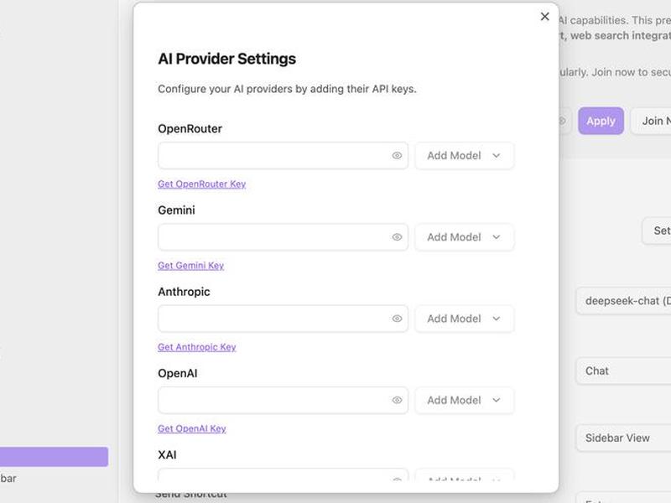Image resolution: width=671 pixels, height=503 pixels.
Task: Close the AI Provider Settings dialog
Action: tap(544, 17)
